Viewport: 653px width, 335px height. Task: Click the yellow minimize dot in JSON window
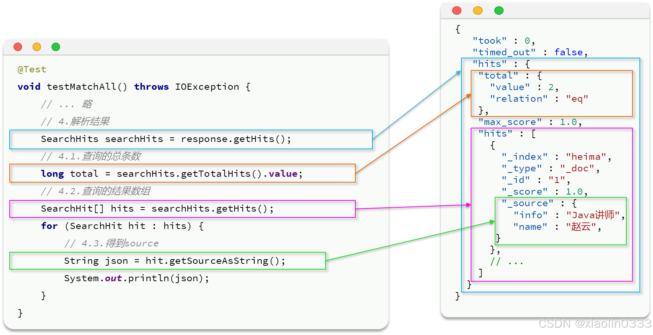click(x=478, y=10)
